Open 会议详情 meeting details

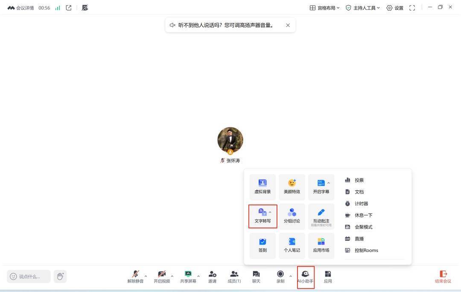tap(20, 8)
